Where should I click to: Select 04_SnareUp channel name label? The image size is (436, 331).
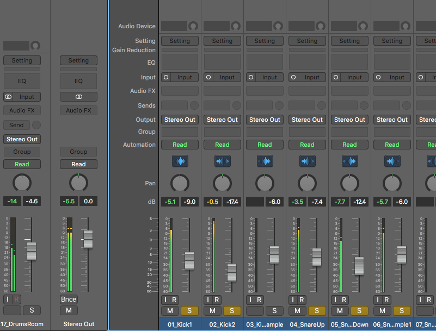tap(307, 324)
